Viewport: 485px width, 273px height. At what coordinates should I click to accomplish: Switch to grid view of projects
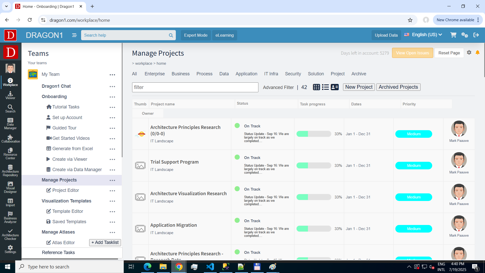[x=316, y=87]
